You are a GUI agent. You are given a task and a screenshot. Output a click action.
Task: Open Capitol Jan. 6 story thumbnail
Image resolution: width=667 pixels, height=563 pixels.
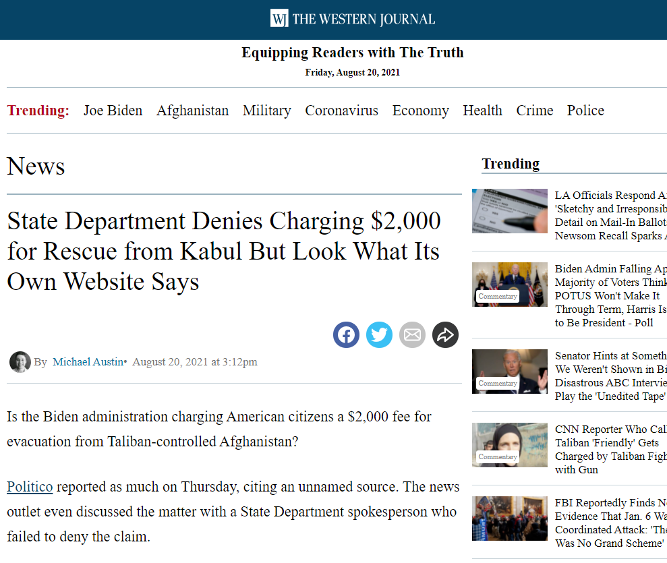pos(510,518)
